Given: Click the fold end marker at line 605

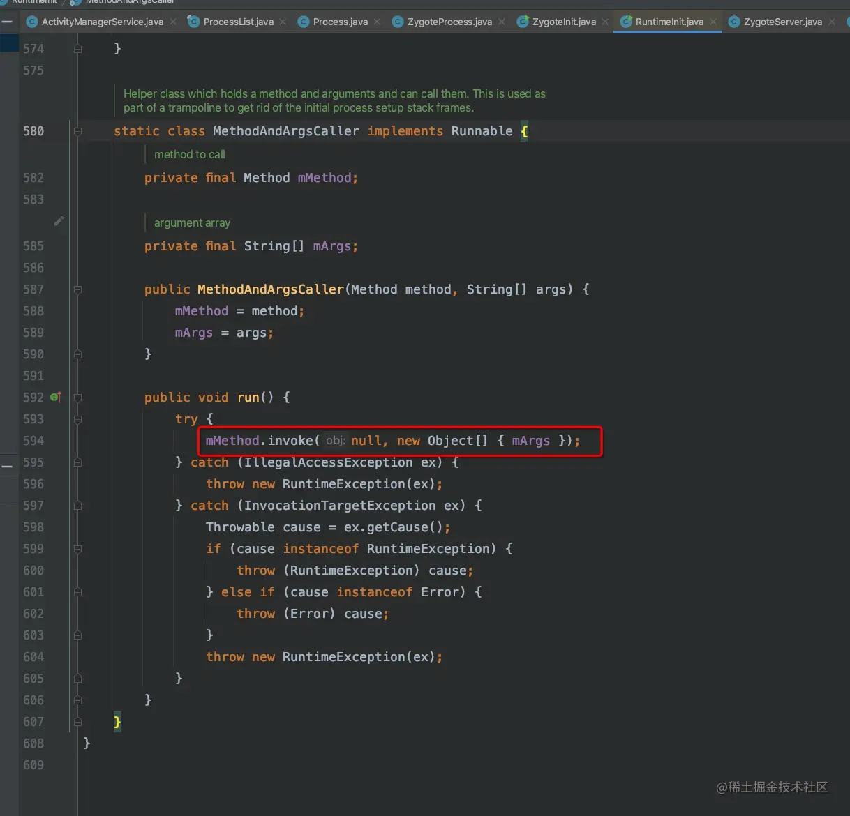Looking at the screenshot, I should [77, 679].
